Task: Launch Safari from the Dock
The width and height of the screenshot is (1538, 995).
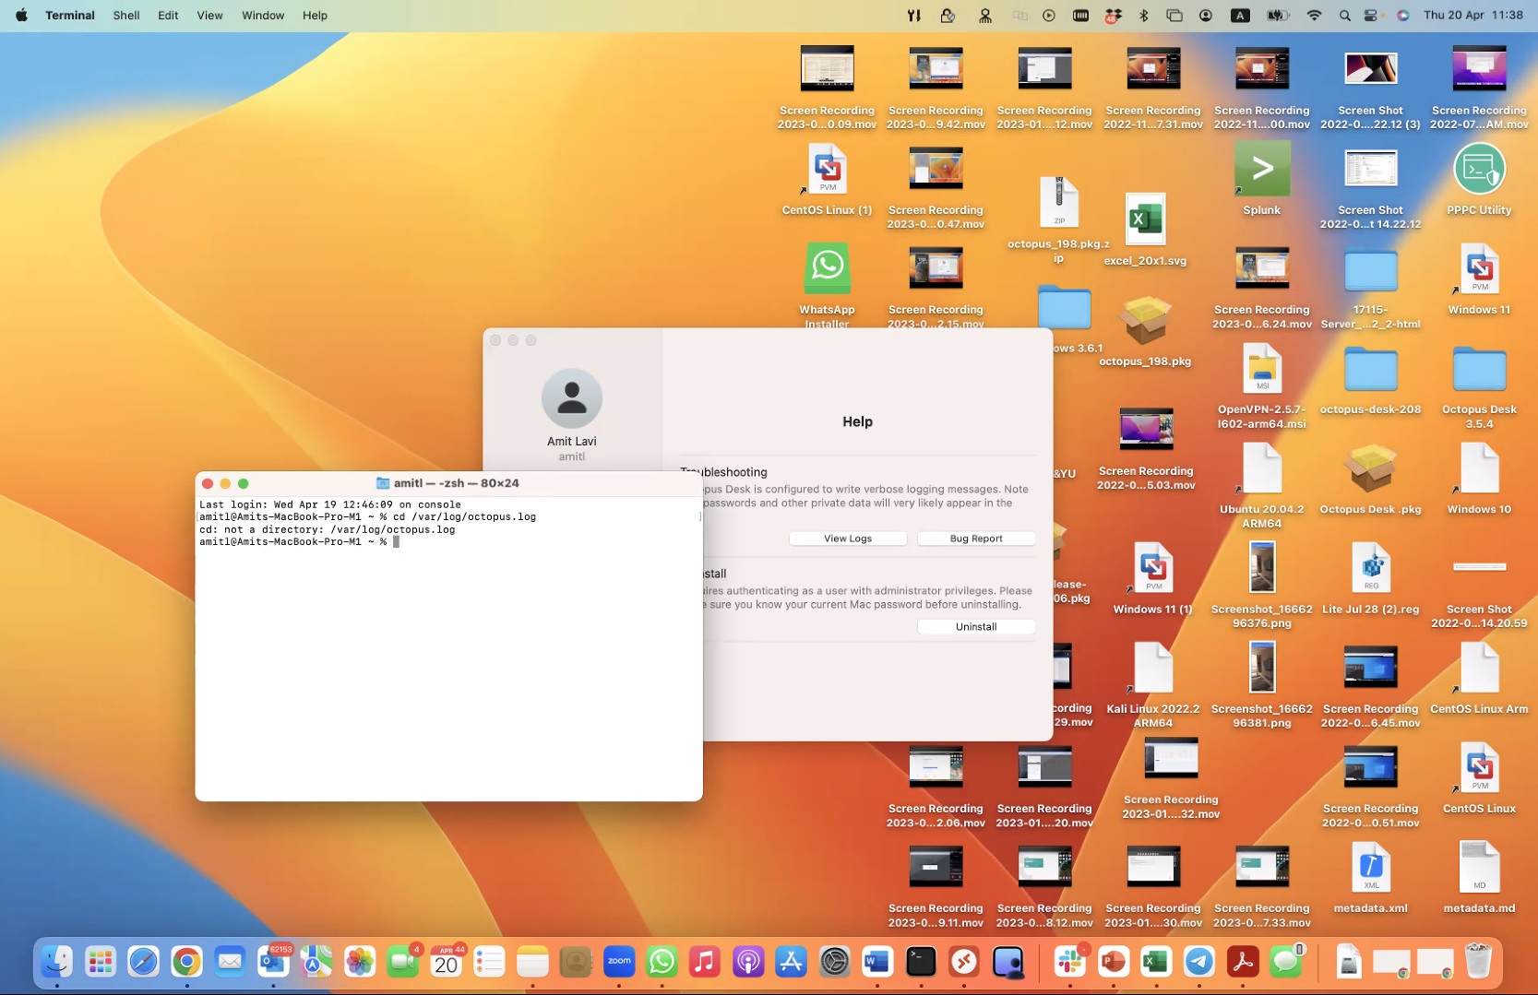Action: click(x=143, y=963)
